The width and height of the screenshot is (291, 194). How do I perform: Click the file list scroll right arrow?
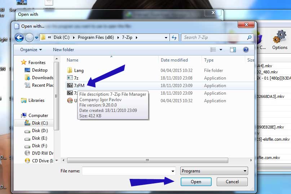(x=251, y=160)
